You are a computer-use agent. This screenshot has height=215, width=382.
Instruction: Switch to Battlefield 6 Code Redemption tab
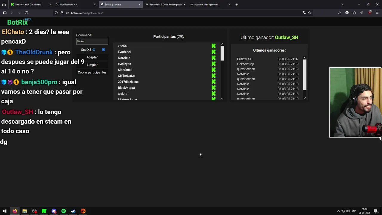click(x=165, y=4)
